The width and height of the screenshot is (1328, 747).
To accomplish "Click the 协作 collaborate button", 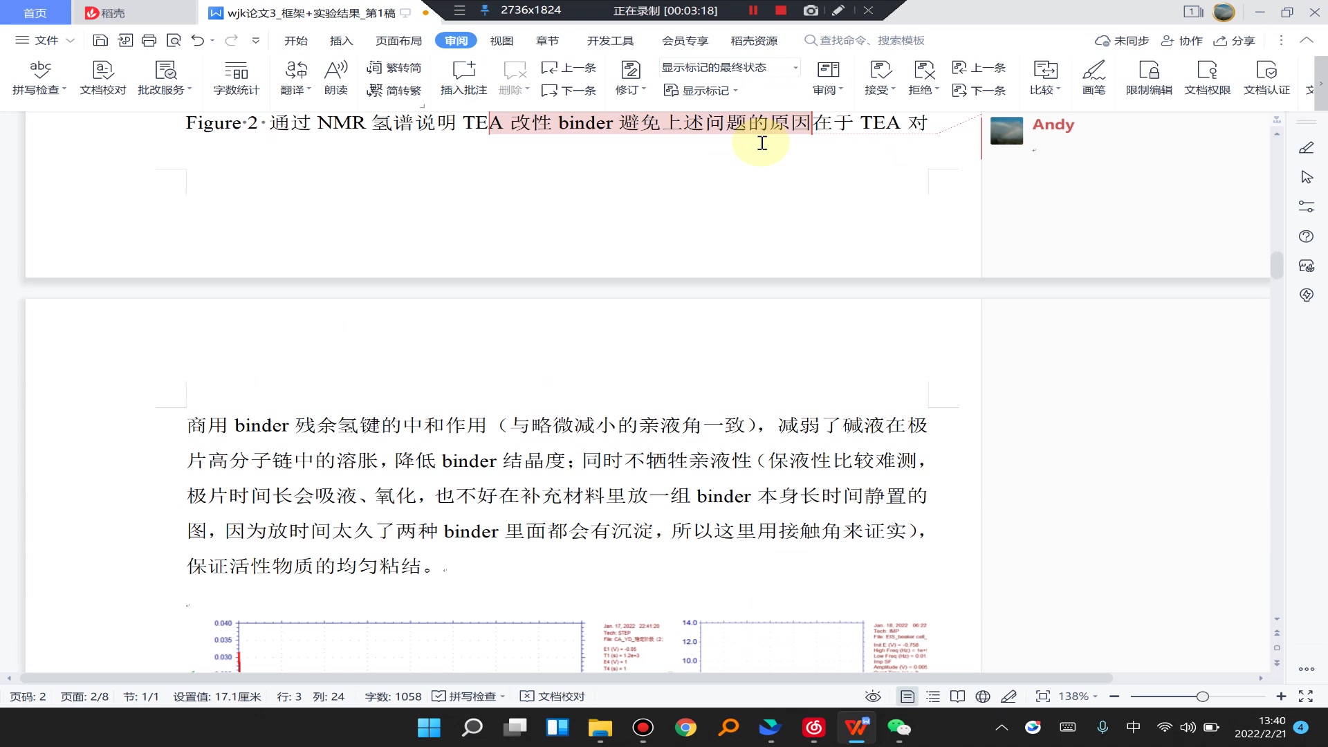I will point(1181,41).
